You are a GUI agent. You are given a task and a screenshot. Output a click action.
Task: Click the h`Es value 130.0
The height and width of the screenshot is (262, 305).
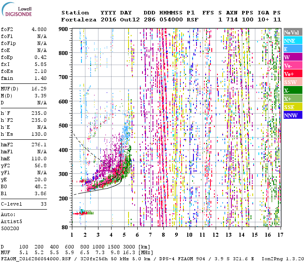coord(39,134)
